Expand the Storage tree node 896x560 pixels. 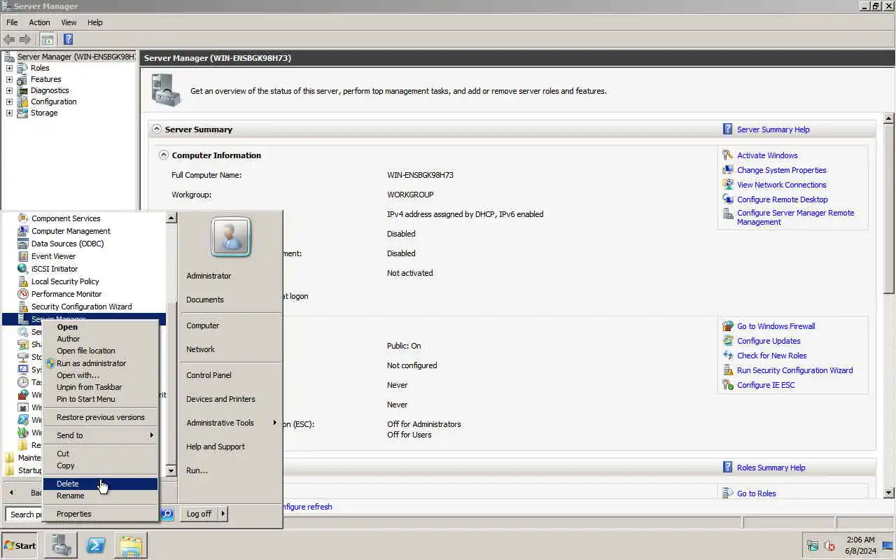[x=9, y=113]
